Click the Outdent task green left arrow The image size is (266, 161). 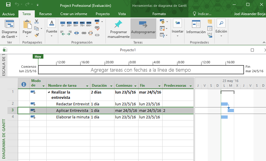63,33
